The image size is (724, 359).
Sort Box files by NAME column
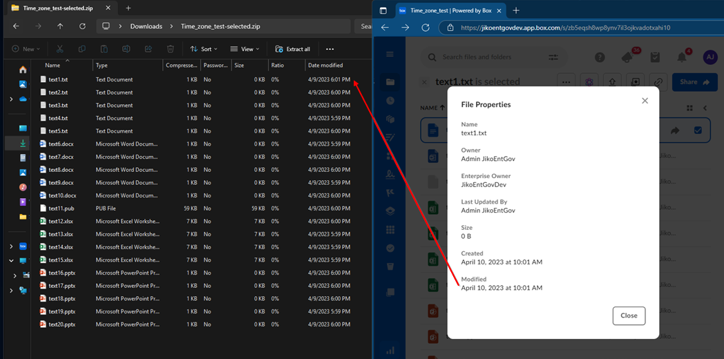click(x=433, y=108)
